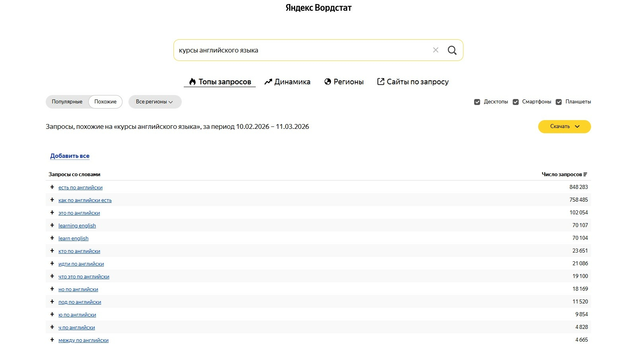Open the 'есть по английски' query link
Screen dimensions: 640x346
coord(80,187)
